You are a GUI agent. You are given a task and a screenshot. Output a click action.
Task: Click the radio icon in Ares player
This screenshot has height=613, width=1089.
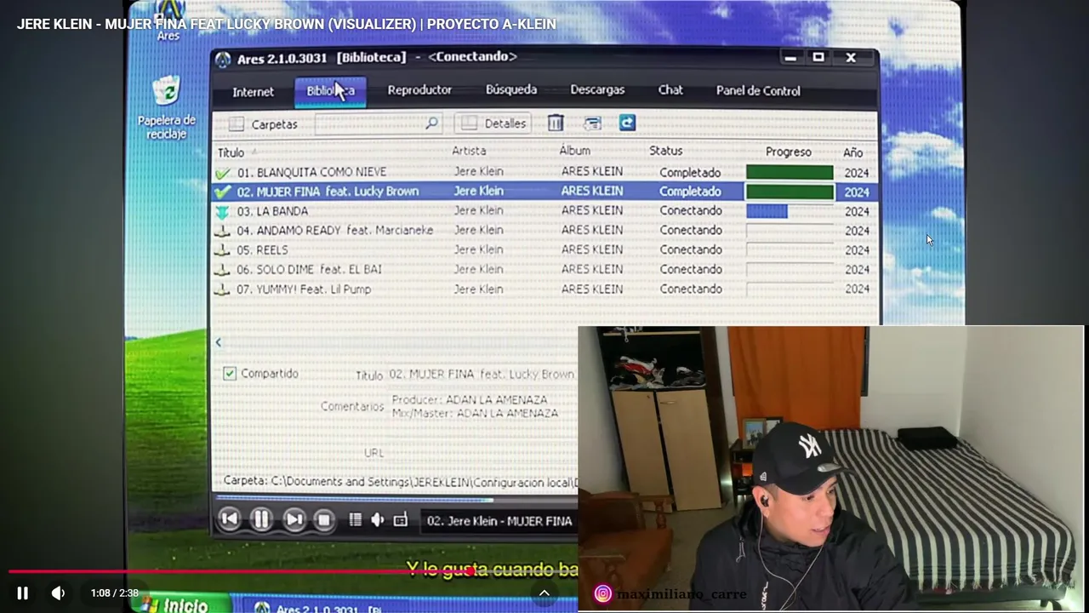point(401,520)
